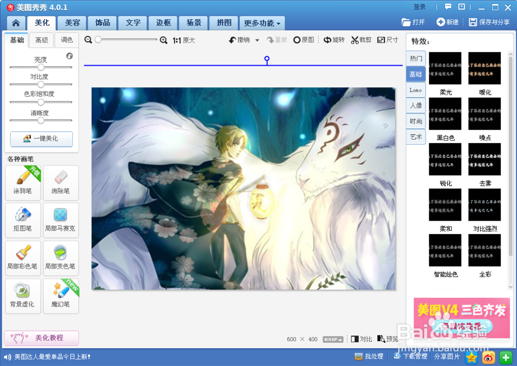Click the 撤销 undo button
517x366 pixels.
point(239,40)
